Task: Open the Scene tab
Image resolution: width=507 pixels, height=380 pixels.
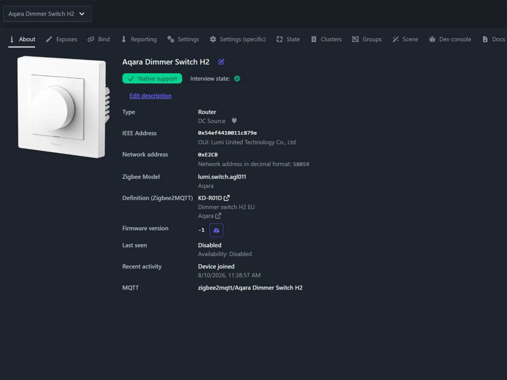Action: (x=405, y=40)
